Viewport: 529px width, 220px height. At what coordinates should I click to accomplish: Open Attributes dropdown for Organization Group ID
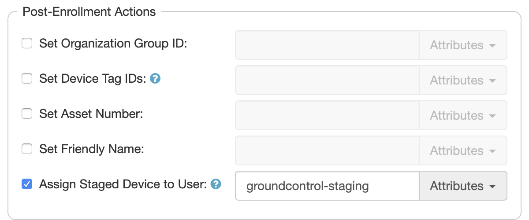click(x=463, y=45)
